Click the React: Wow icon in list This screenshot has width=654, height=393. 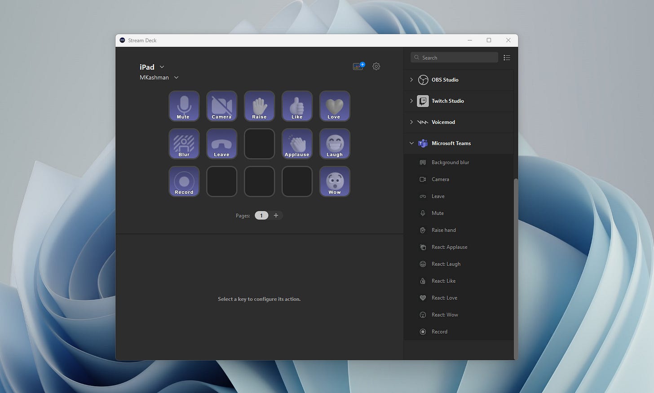pyautogui.click(x=423, y=315)
